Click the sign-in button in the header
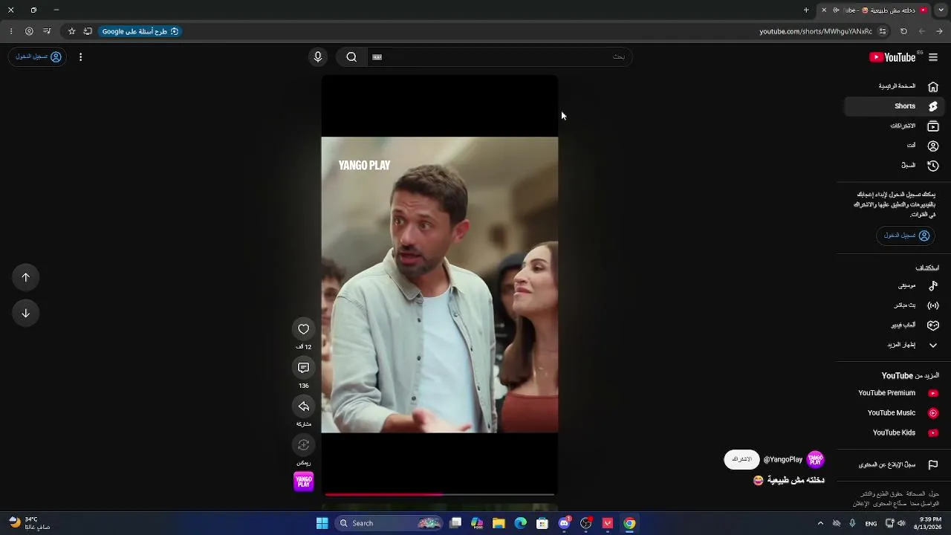Image resolution: width=951 pixels, height=535 pixels. [x=38, y=56]
